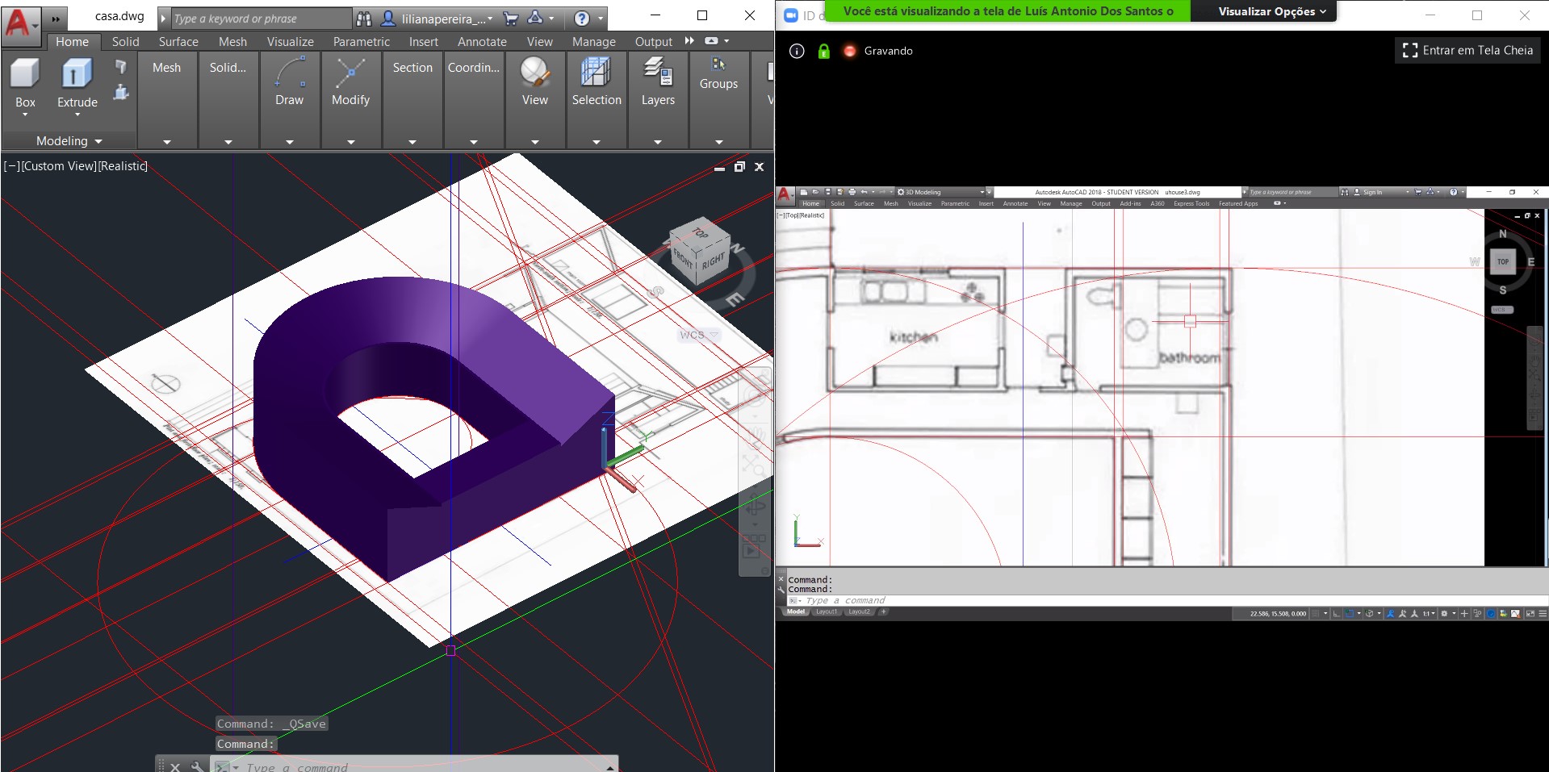Expand the Layers panel bottom arrow
The height and width of the screenshot is (772, 1549).
(658, 142)
